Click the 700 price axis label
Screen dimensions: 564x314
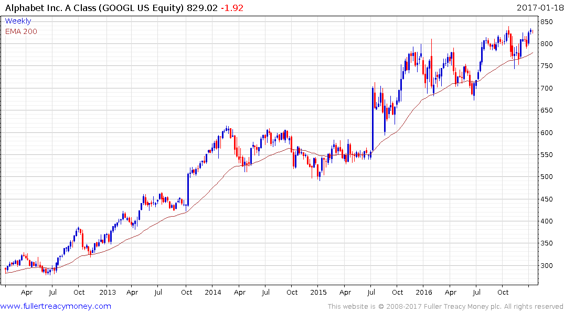546,88
